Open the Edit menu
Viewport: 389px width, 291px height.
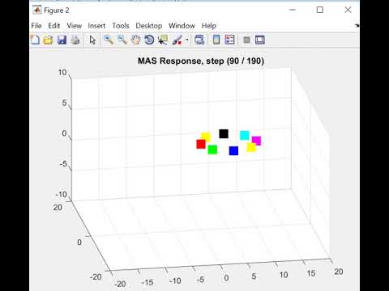tap(54, 26)
